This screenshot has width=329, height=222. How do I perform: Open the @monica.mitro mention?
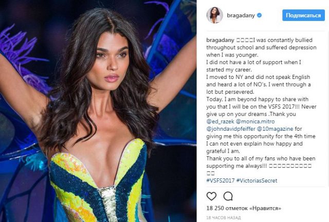[x=255, y=122]
